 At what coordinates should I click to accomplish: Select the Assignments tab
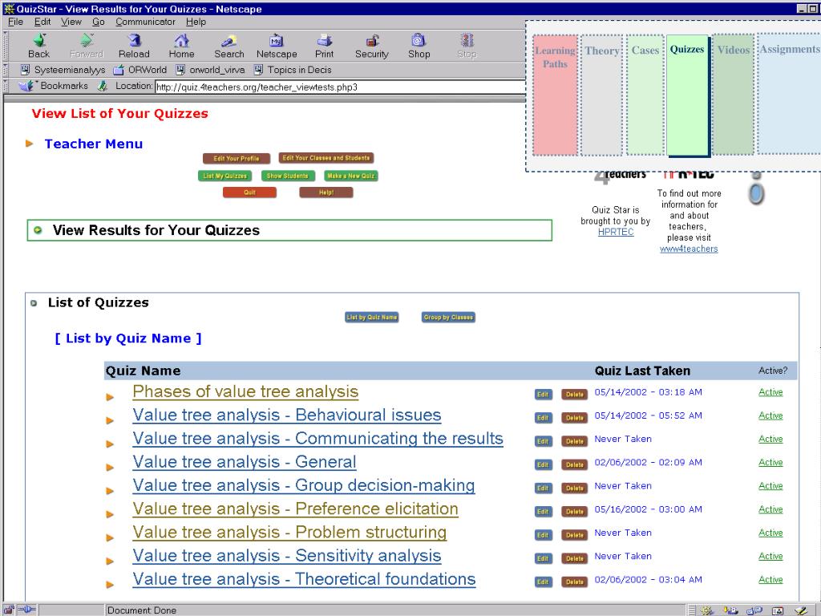pos(789,95)
